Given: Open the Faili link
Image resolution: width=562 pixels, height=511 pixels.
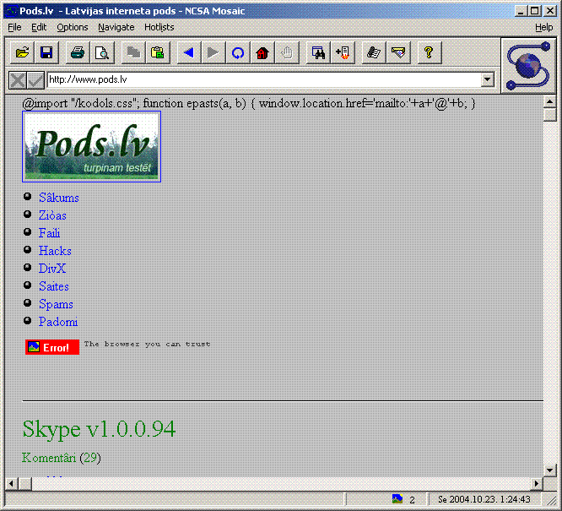Looking at the screenshot, I should coord(49,233).
